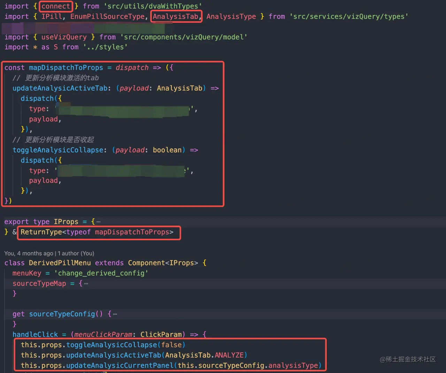Open the "You, 4 months ago" blame annotation
This screenshot has width=446, height=373.
click(x=49, y=253)
